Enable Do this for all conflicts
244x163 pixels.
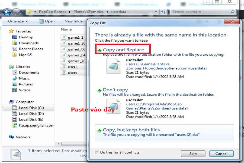coord(97,152)
